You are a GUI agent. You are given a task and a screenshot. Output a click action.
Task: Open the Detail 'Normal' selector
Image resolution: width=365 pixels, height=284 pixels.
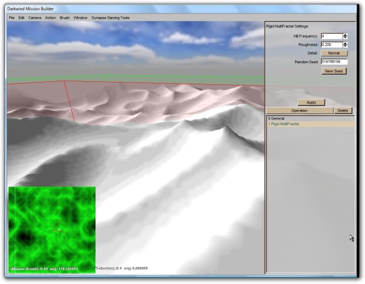pos(333,53)
